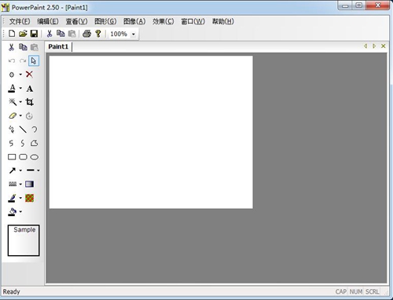
Task: Click the text color underlined A icon
Action: (x=12, y=88)
